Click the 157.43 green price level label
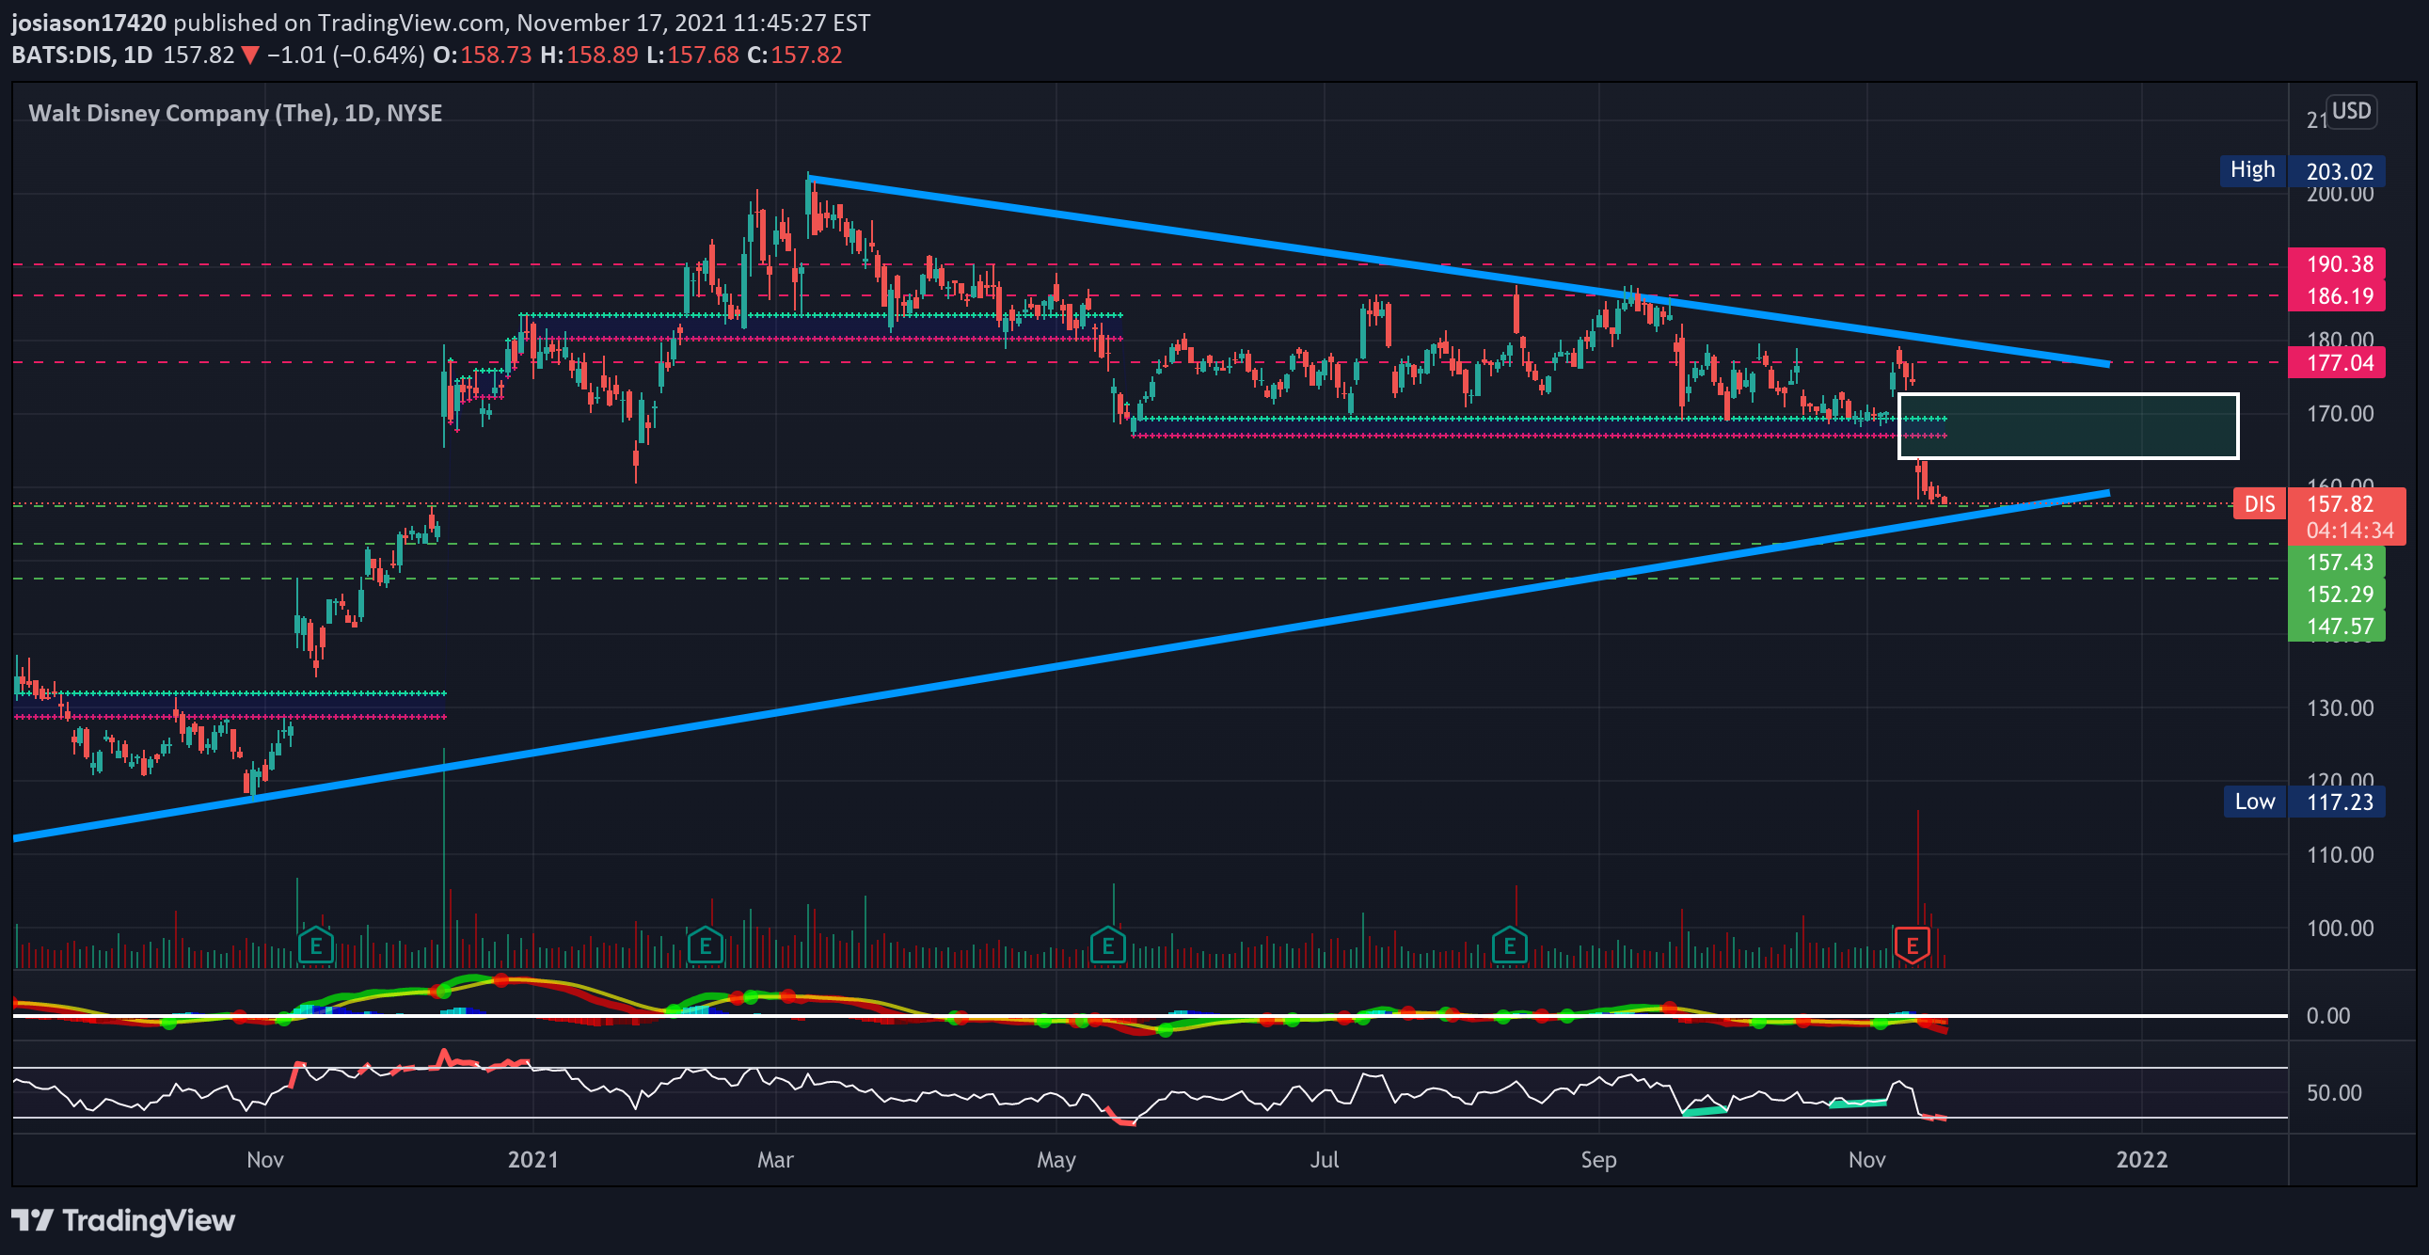Viewport: 2429px width, 1255px height. [2337, 562]
